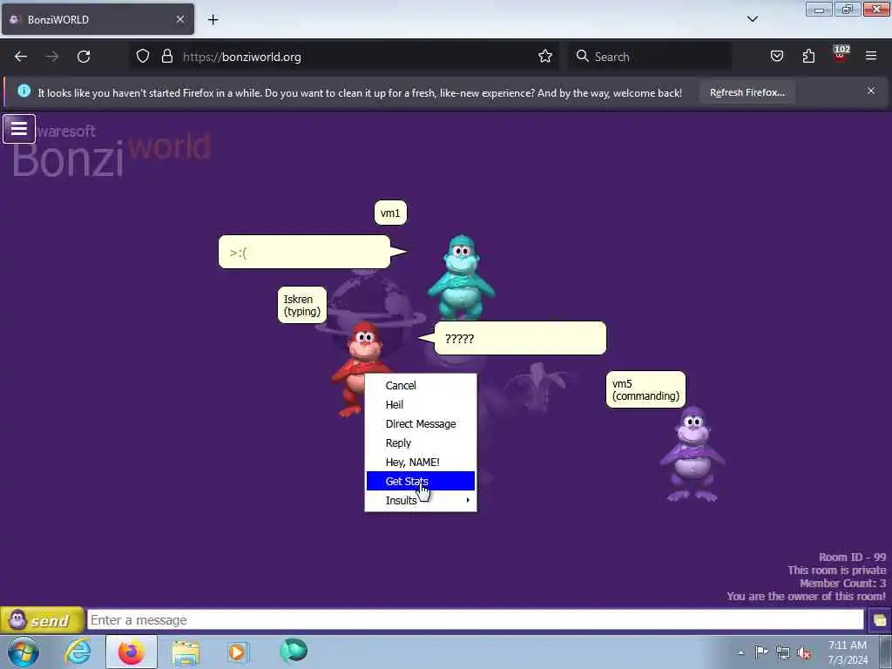The width and height of the screenshot is (892, 669).
Task: Click the Member Count: 3 text
Action: click(x=842, y=584)
